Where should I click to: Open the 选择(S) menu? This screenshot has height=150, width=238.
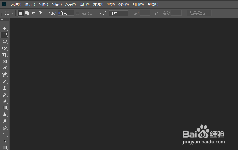[x=85, y=4]
